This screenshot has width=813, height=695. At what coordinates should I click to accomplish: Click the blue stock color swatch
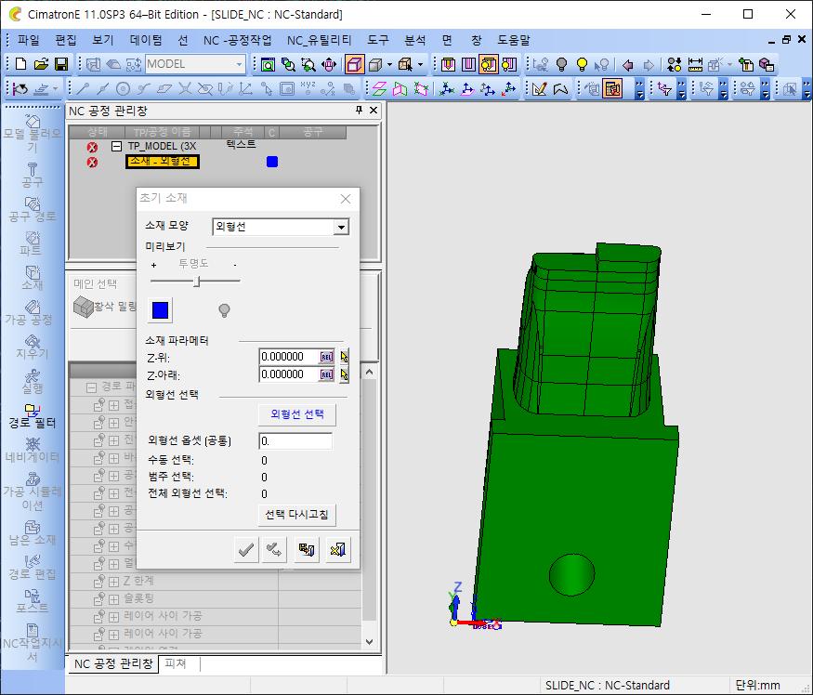tap(160, 310)
